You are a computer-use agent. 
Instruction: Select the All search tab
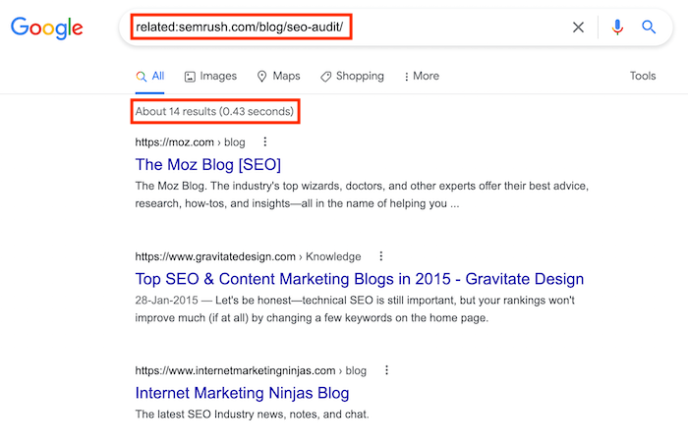click(x=149, y=77)
